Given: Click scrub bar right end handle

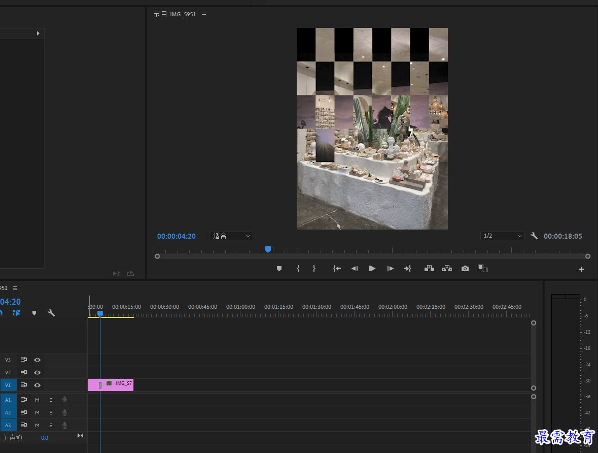Looking at the screenshot, I should click(588, 256).
